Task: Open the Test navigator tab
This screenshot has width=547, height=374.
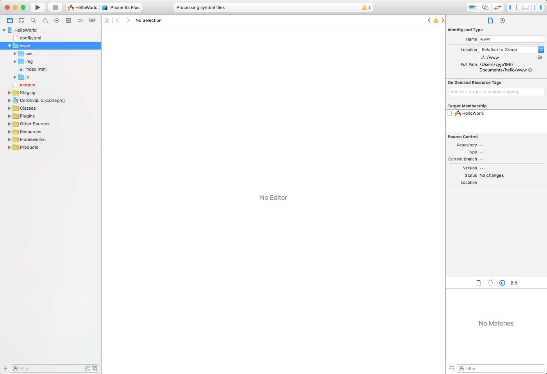Action: pyautogui.click(x=57, y=20)
